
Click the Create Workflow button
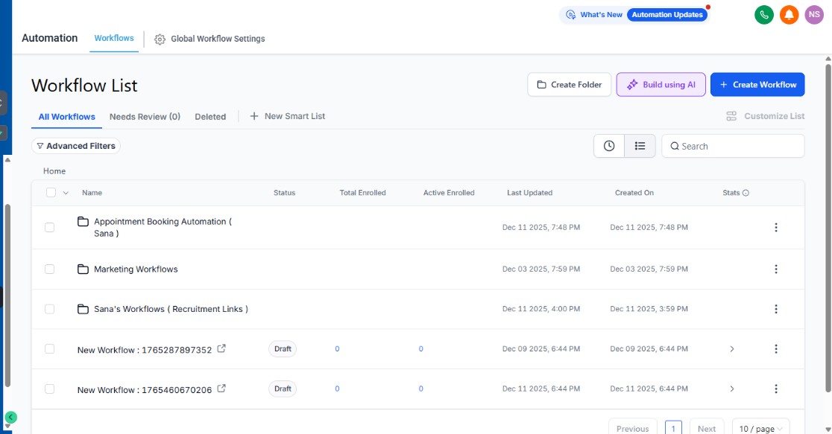click(757, 85)
